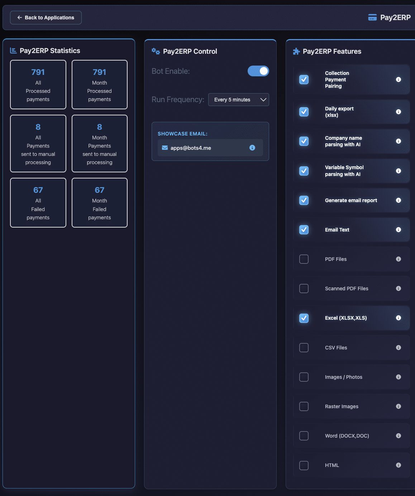Click the gears icon beside Pay2ERP Control
Image resolution: width=415 pixels, height=496 pixels.
pyautogui.click(x=156, y=51)
